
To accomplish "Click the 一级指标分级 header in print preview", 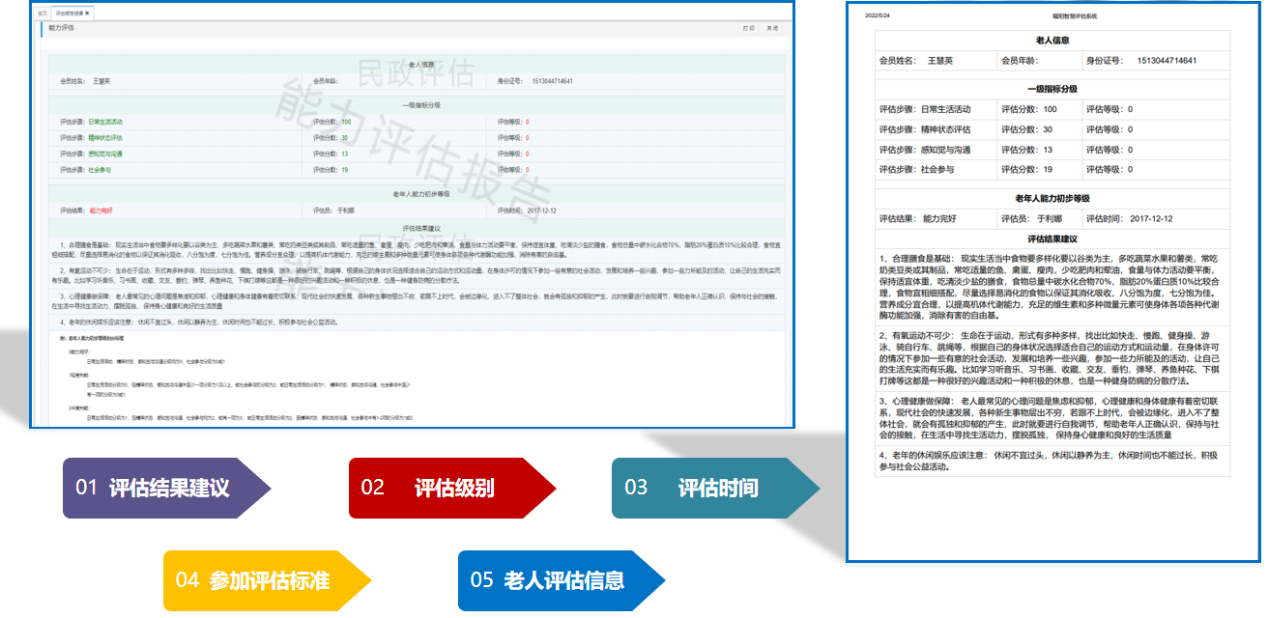I will coord(1052,89).
